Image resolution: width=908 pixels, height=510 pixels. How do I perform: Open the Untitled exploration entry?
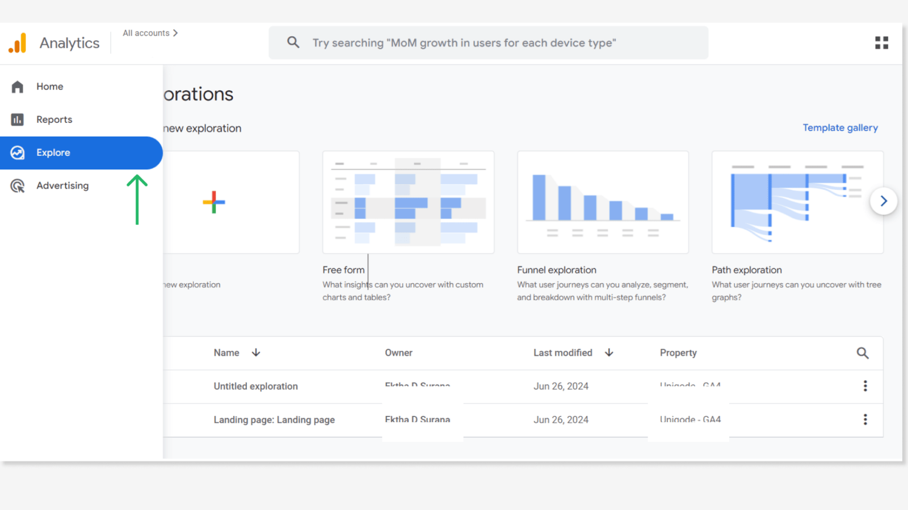255,386
